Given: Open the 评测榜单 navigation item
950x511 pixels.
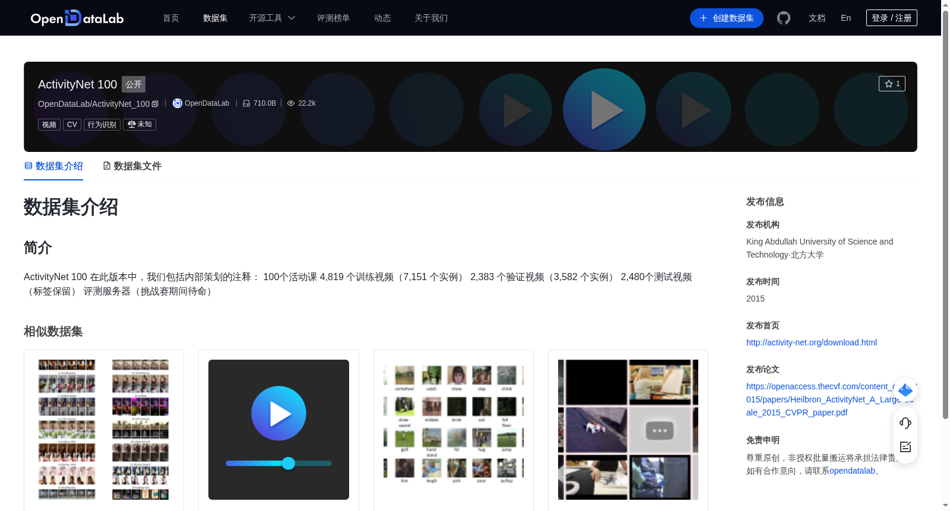Looking at the screenshot, I should point(334,18).
